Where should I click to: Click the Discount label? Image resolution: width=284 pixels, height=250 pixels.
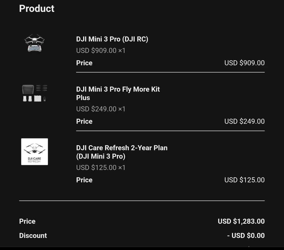click(x=33, y=236)
